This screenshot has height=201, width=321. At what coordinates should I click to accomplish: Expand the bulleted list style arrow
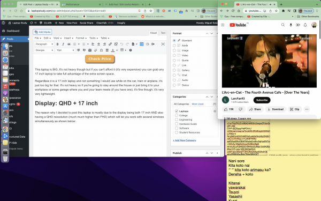(x=79, y=44)
